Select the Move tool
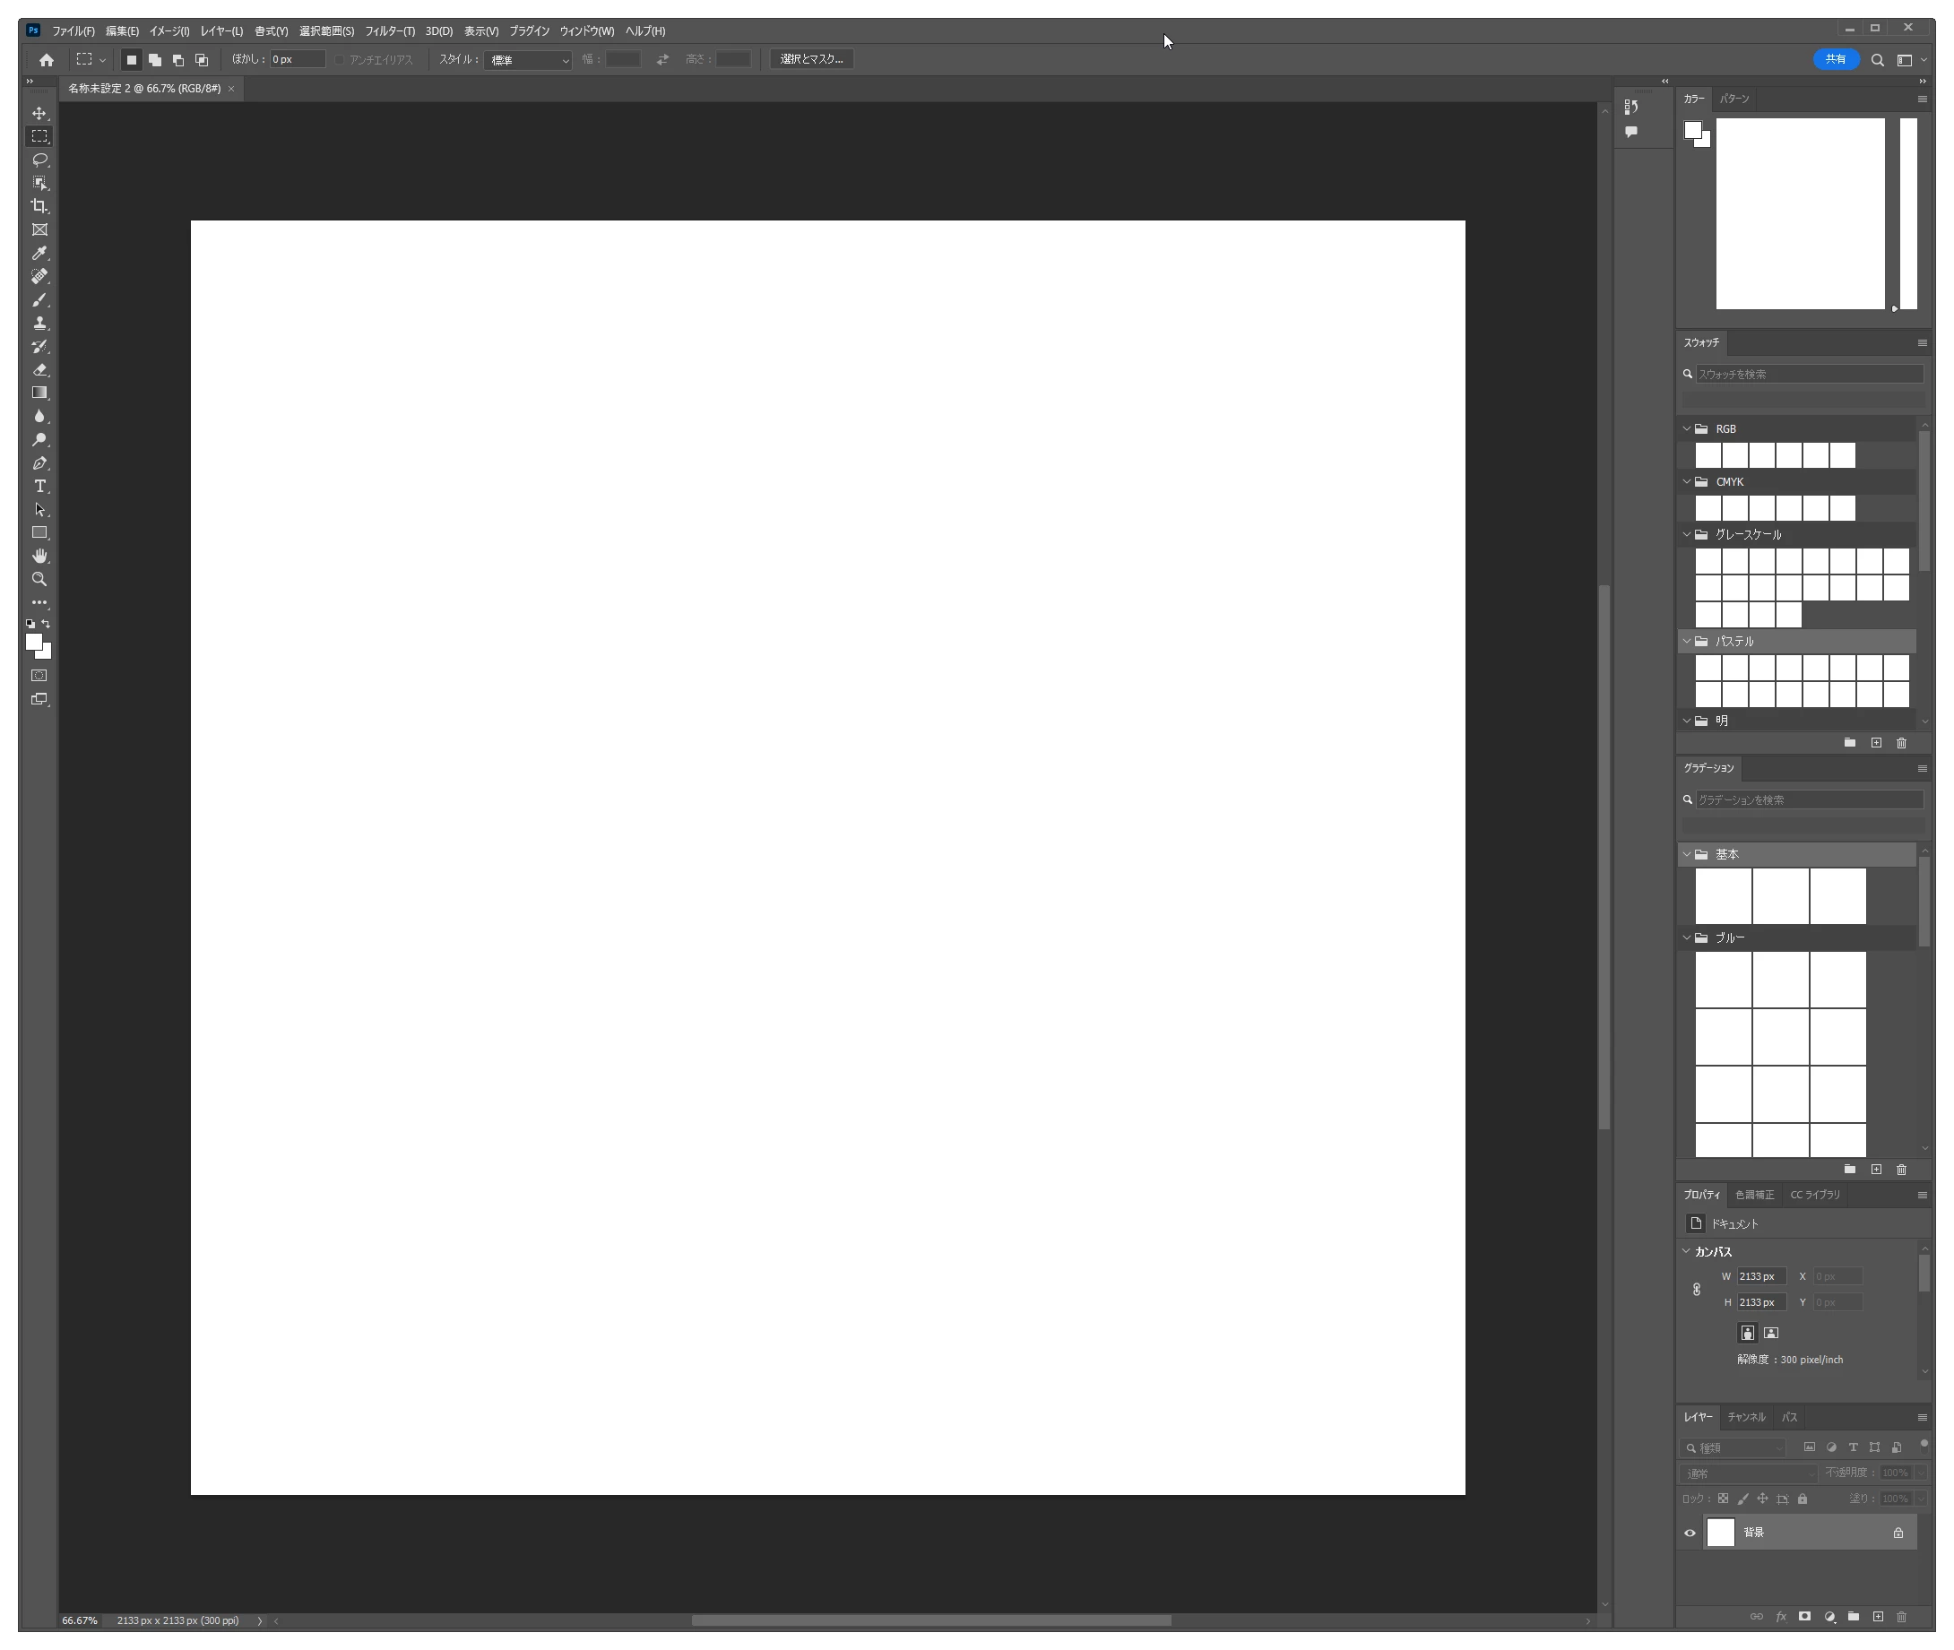The height and width of the screenshot is (1650, 1954). (x=39, y=113)
